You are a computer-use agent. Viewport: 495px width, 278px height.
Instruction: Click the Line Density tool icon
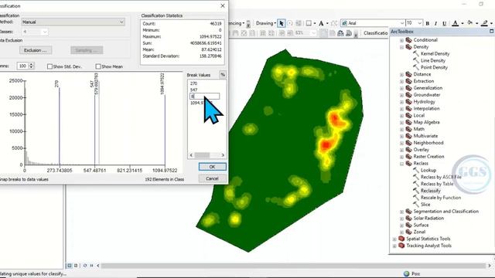coord(416,60)
